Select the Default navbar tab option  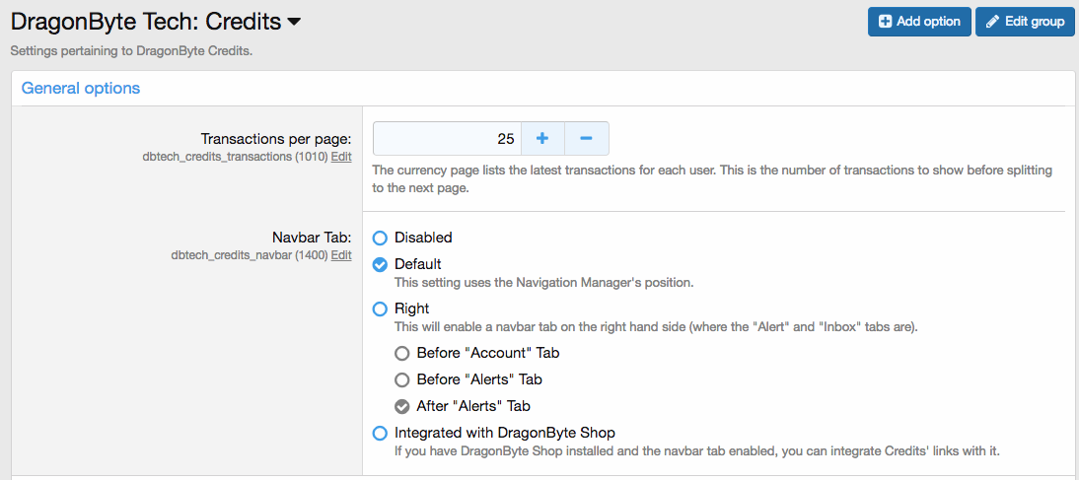coord(380,264)
